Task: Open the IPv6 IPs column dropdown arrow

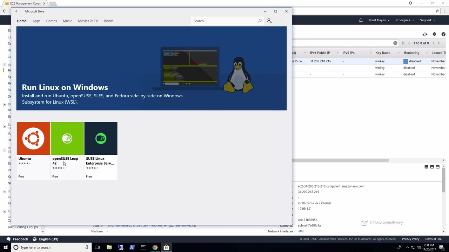Action: [x=370, y=53]
